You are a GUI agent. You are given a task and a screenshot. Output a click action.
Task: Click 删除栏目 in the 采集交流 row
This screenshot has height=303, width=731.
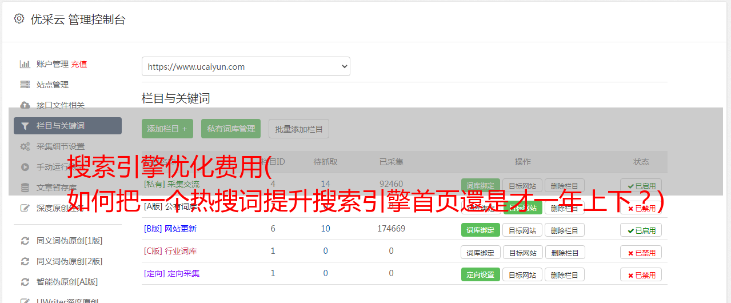click(565, 186)
